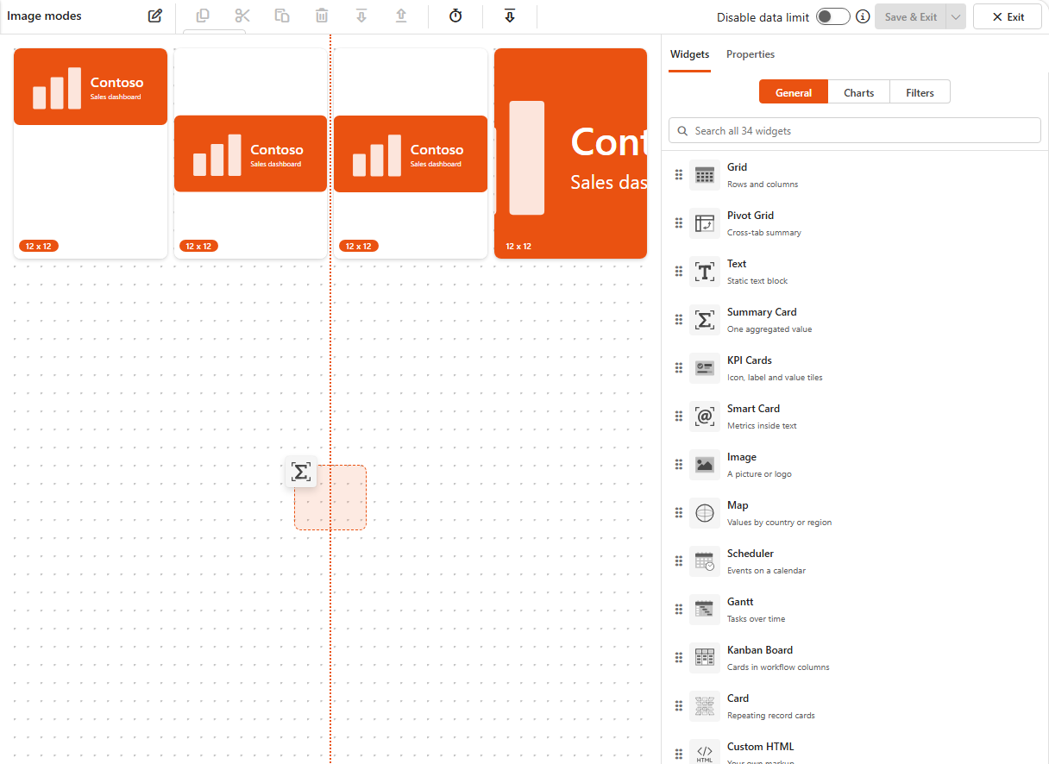
Task: Click the Custom HTML widget icon
Action: tap(705, 753)
